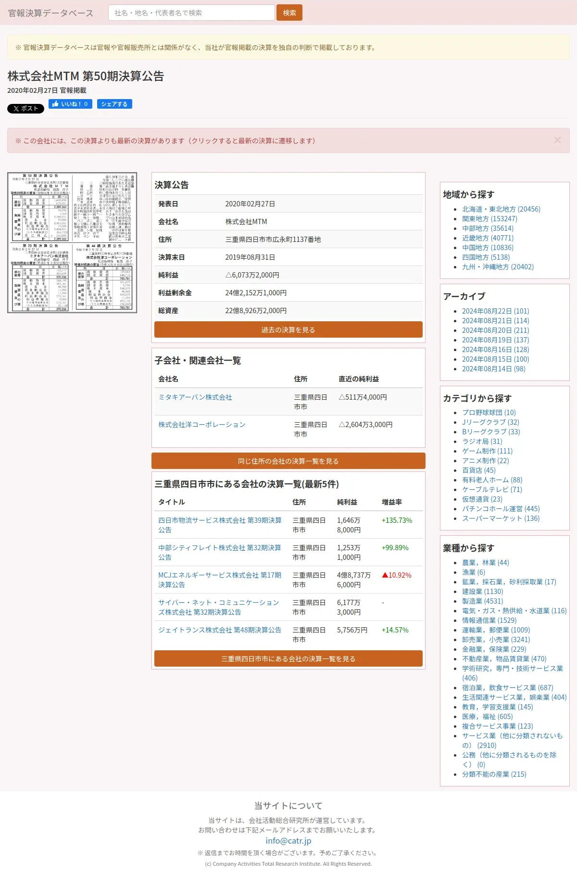Browse ケーブルテレビ (71) category
Screen dimensions: 577x872
pyautogui.click(x=492, y=490)
